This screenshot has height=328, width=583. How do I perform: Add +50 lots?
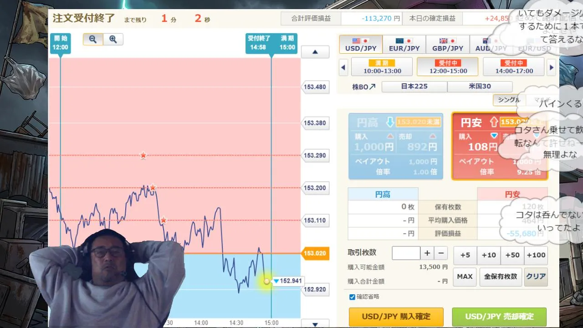[x=512, y=255]
